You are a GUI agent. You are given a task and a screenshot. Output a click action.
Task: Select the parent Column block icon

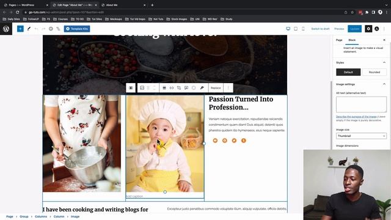[131, 88]
